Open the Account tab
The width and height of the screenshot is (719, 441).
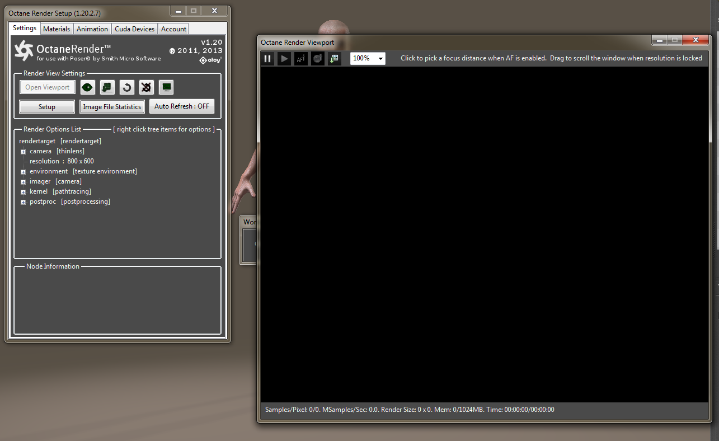coord(173,29)
